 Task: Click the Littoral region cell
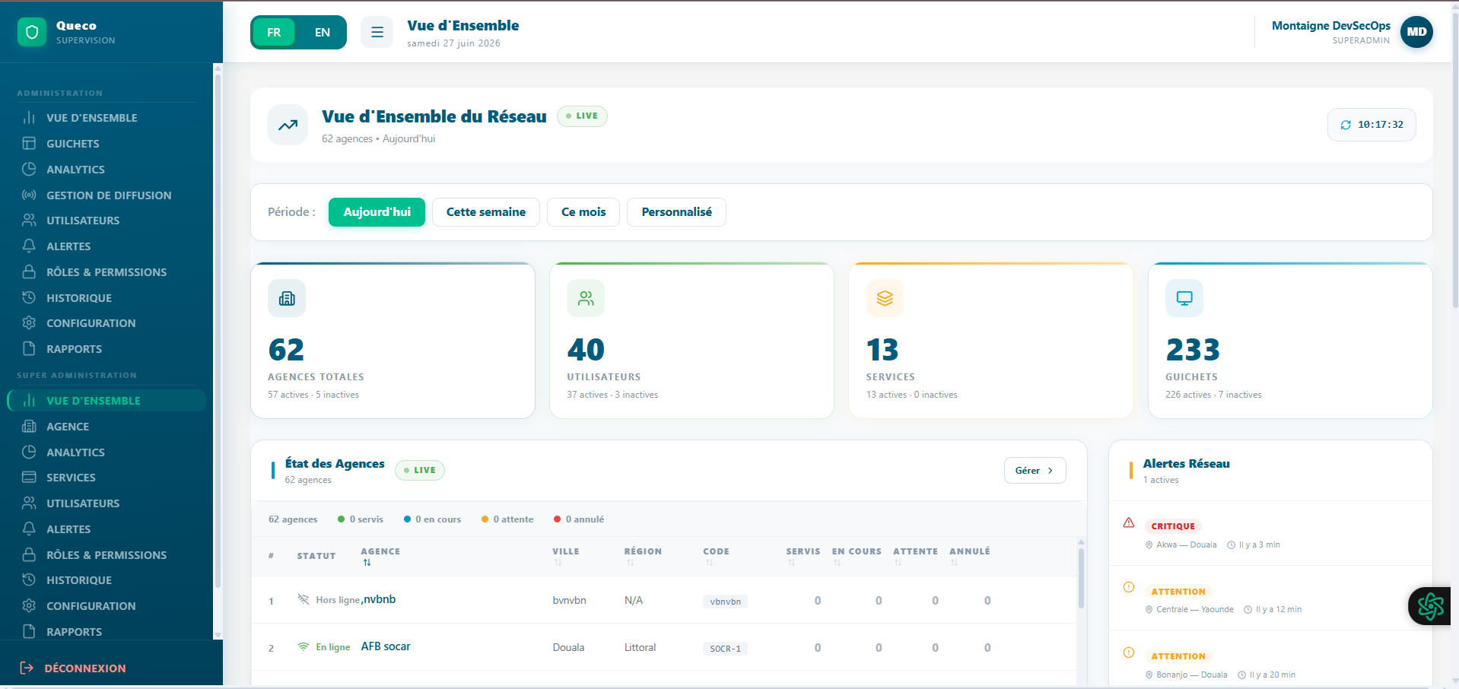(640, 647)
